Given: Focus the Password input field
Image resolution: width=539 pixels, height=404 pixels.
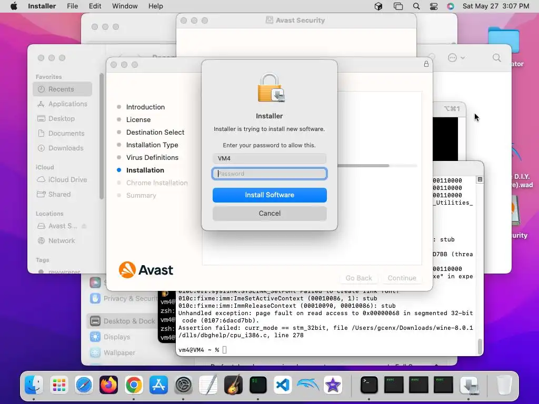Looking at the screenshot, I should click(269, 174).
